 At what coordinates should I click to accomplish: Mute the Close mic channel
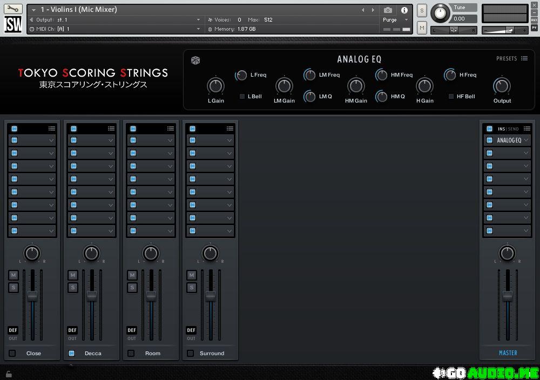pos(13,275)
